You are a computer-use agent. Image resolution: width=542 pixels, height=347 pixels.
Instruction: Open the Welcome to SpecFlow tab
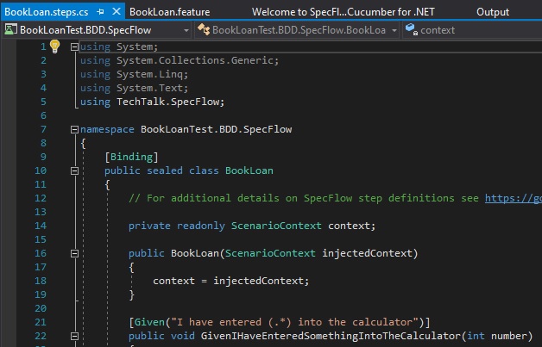click(x=343, y=12)
